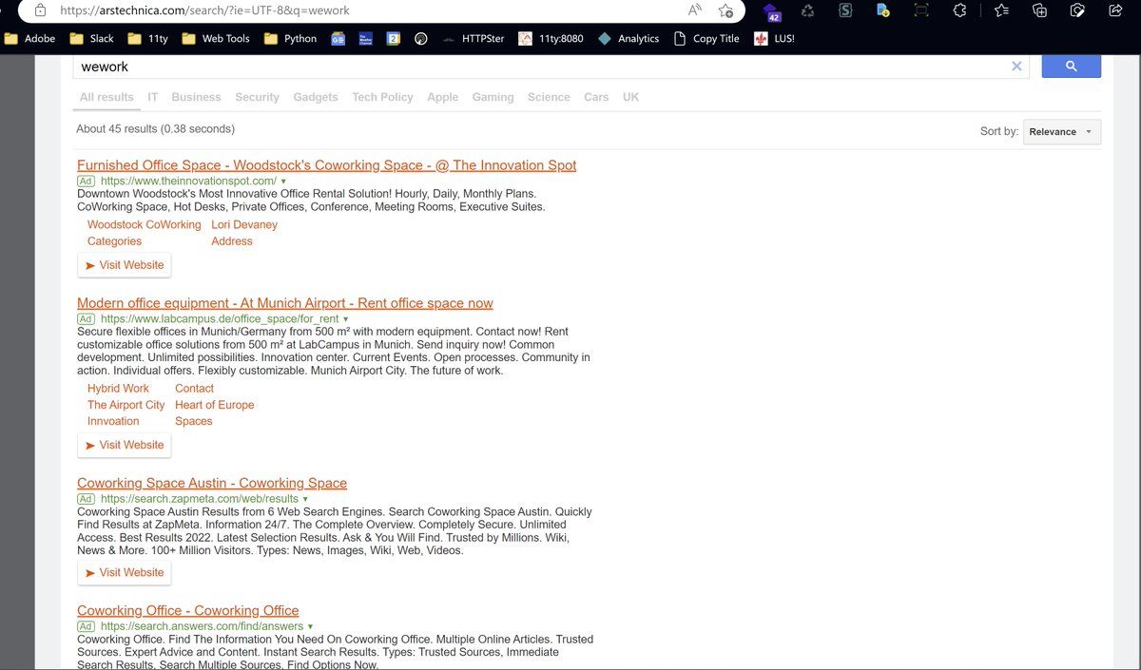Open the calendar bookmark showing number 2
The width and height of the screenshot is (1141, 670).
[393, 39]
